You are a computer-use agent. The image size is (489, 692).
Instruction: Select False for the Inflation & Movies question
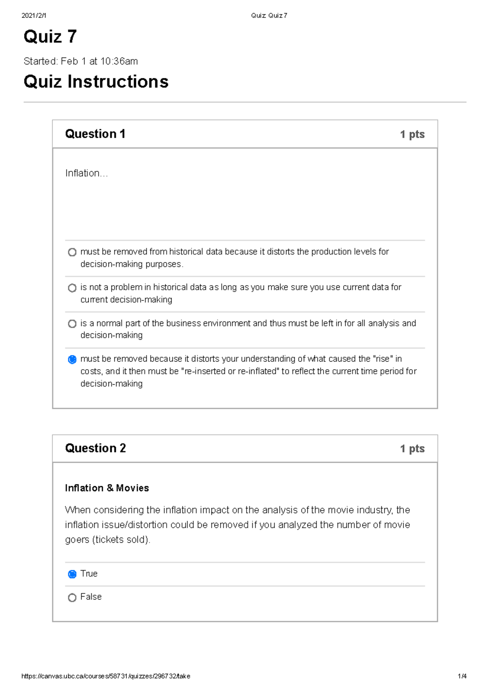pos(73,597)
